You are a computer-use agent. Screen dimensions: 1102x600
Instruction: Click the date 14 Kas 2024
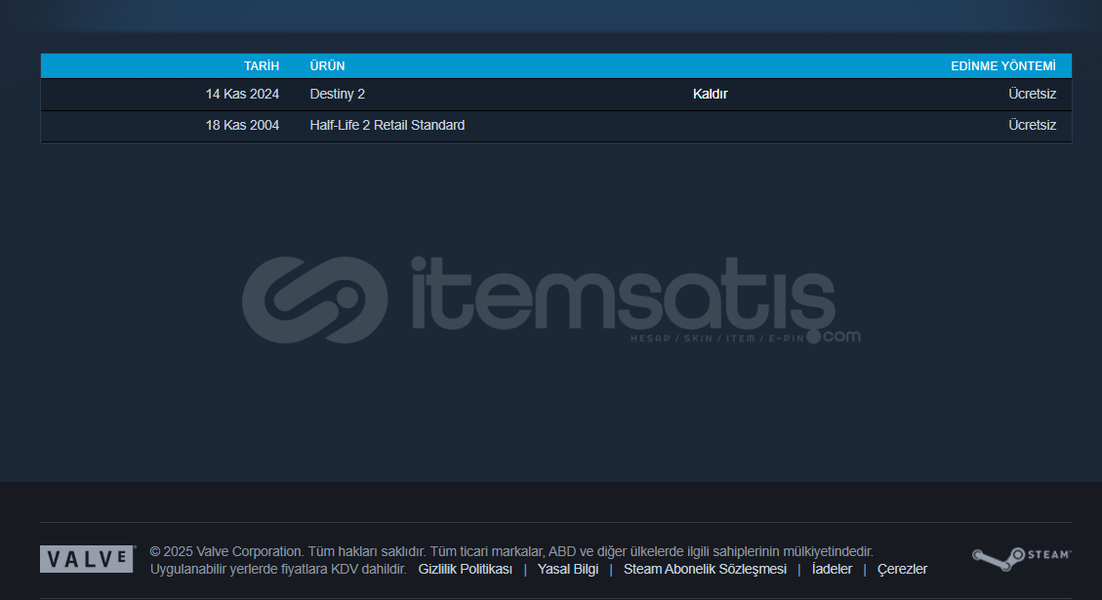[242, 94]
